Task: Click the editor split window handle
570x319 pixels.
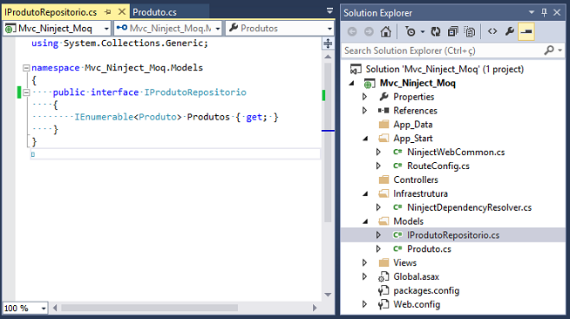Action: tap(328, 44)
